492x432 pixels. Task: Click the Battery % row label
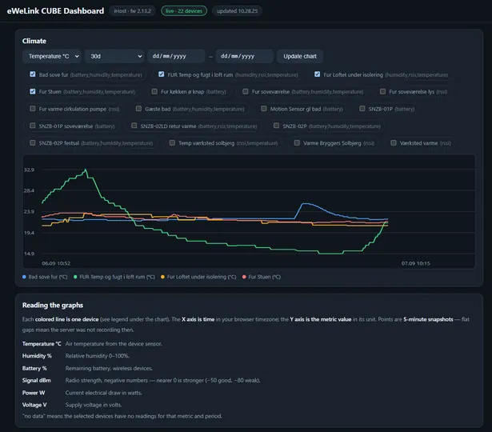click(x=34, y=368)
